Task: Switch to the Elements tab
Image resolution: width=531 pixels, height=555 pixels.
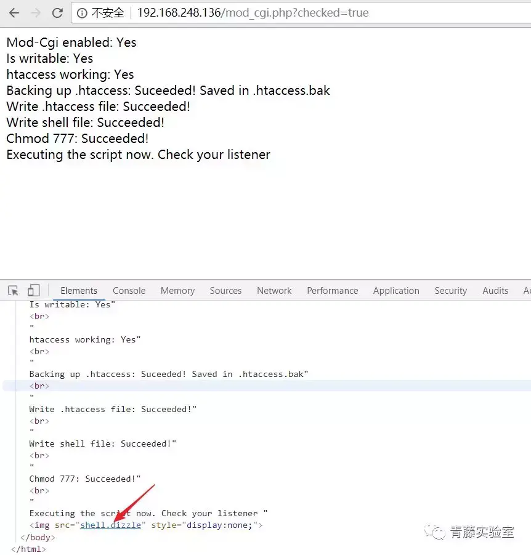Action: 79,291
